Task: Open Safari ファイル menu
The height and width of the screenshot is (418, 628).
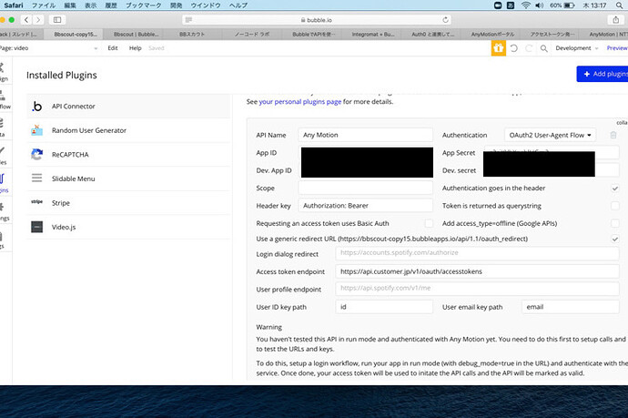Action: click(44, 5)
